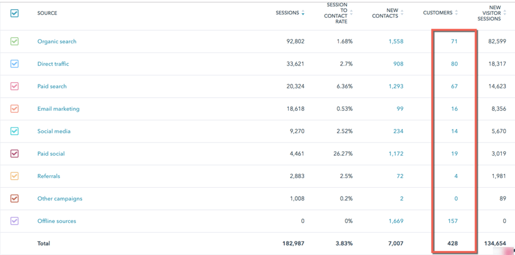Uncheck the Paid search checkbox
Image resolution: width=515 pixels, height=255 pixels.
pyautogui.click(x=15, y=86)
